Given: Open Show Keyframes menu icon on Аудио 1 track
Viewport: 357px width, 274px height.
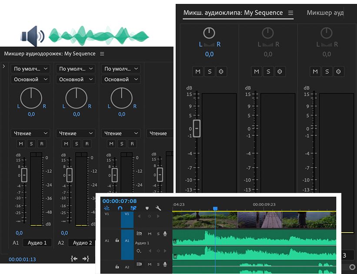Looking at the screenshot, I should click(139, 251).
